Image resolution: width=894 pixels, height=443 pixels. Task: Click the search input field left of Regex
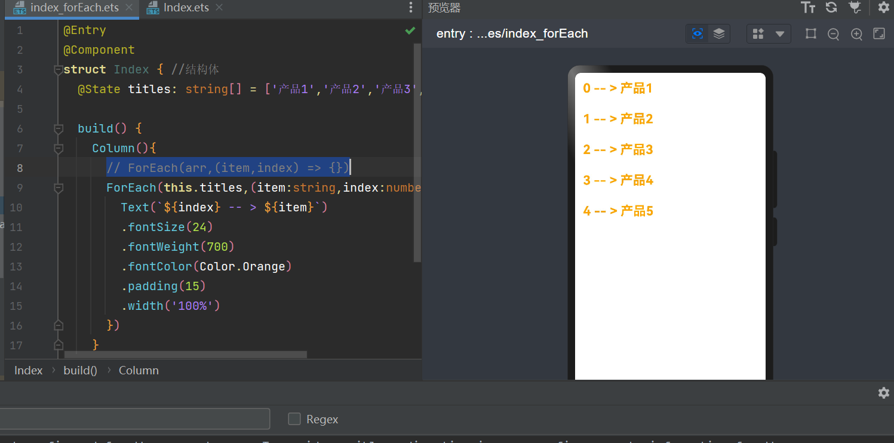pos(134,419)
